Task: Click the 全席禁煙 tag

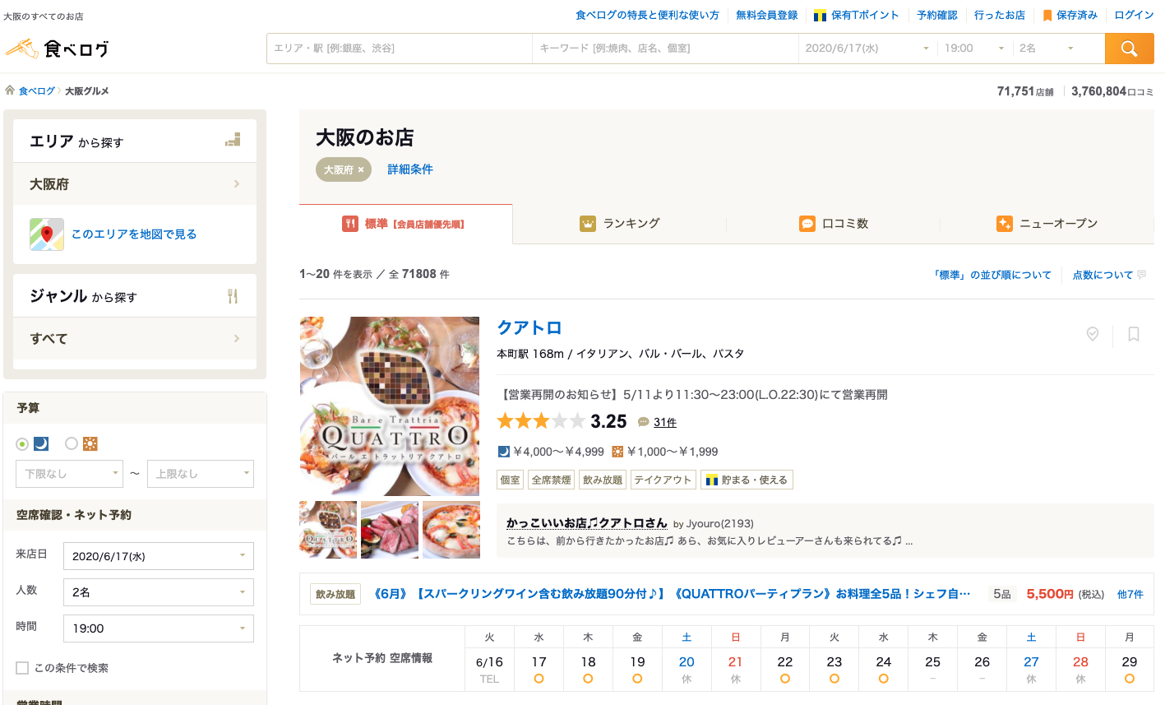Action: tap(552, 480)
